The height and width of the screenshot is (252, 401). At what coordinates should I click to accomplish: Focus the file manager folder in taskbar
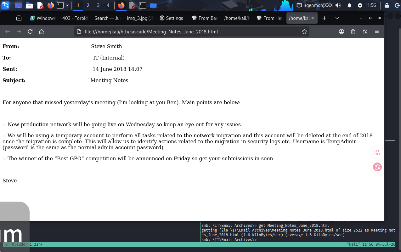coord(153,5)
